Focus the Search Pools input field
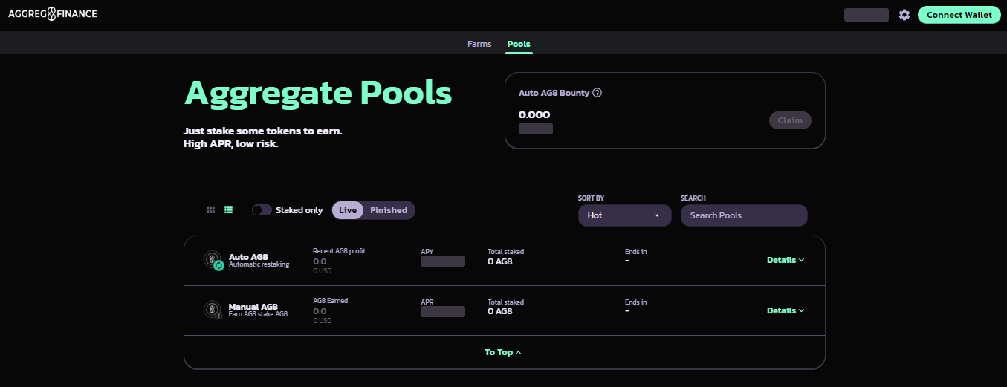 pyautogui.click(x=744, y=215)
